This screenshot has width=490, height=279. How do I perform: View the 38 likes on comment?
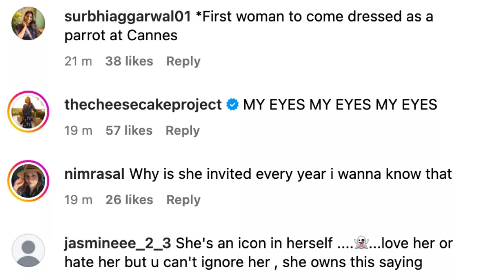[129, 61]
